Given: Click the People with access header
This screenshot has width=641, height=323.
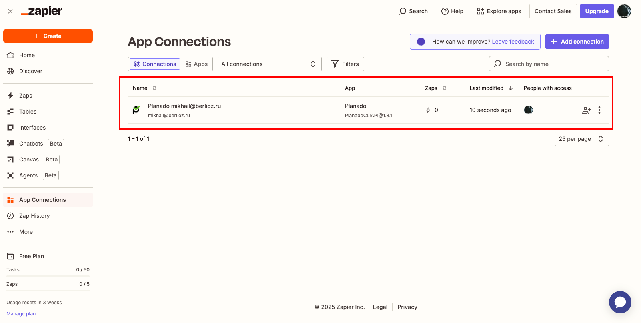Looking at the screenshot, I should click(548, 88).
